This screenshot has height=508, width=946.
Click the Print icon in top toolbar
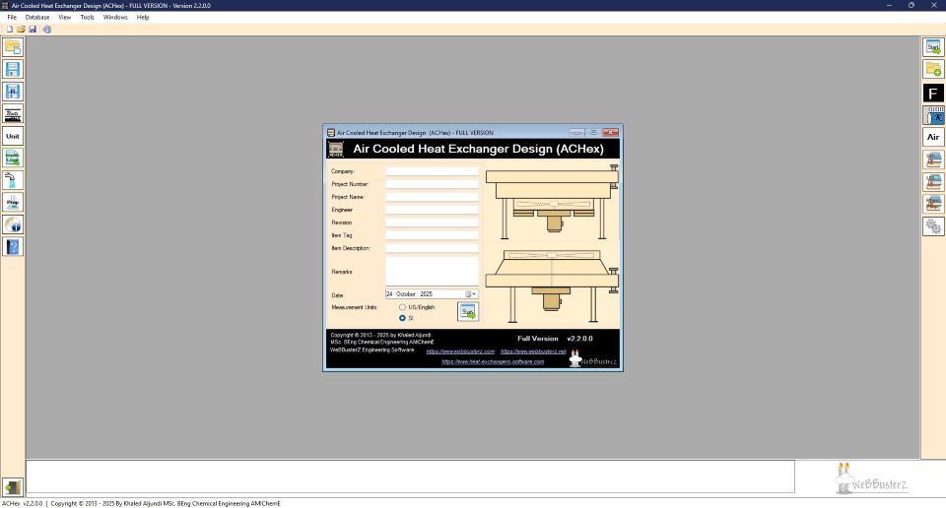(x=46, y=29)
